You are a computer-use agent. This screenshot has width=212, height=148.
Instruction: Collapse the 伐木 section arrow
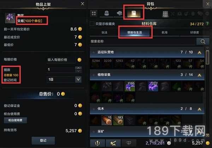(x=199, y=109)
